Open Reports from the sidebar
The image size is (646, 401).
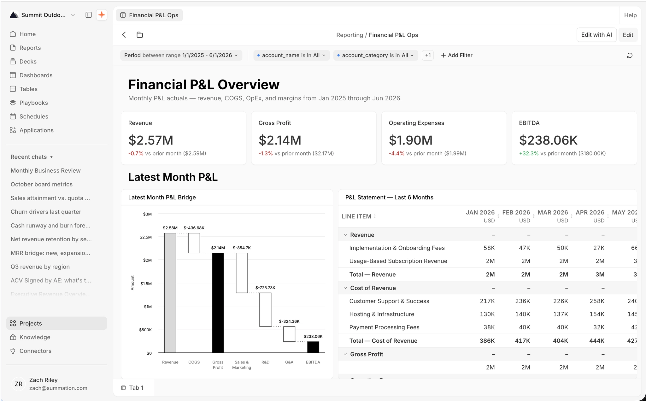tap(57, 48)
